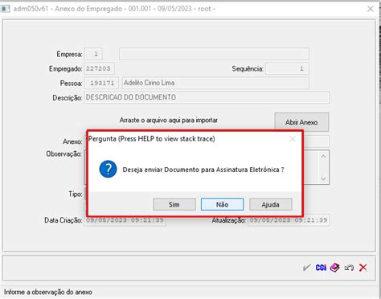Click the undo arrow toolbar icon
381x299 pixels.
click(x=349, y=268)
